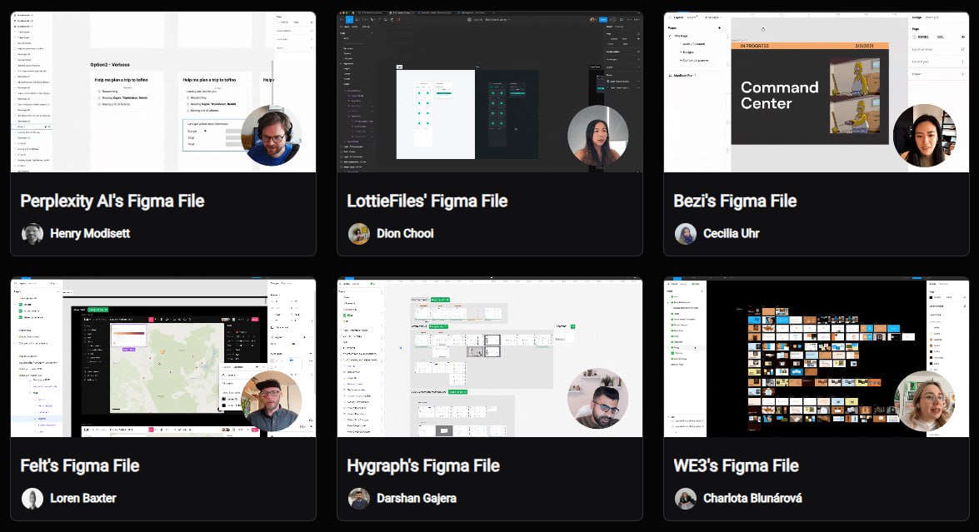Open WE3's Figma File thumbnail
This screenshot has width=979, height=532.
tap(816, 357)
